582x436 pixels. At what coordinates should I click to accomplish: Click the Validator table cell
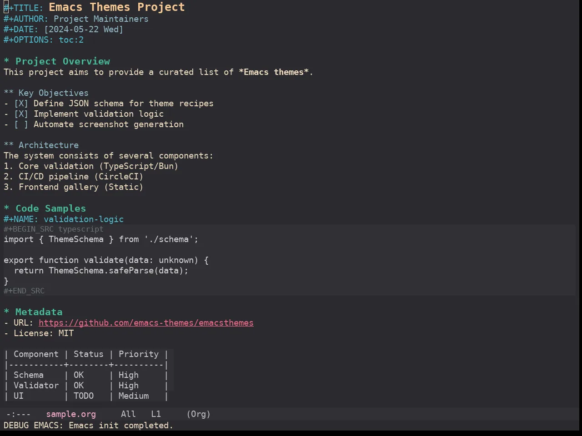[36, 386]
